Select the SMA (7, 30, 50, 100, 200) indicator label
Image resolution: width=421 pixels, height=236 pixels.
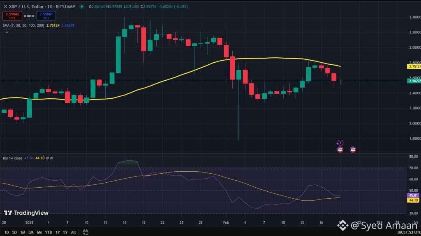23,25
